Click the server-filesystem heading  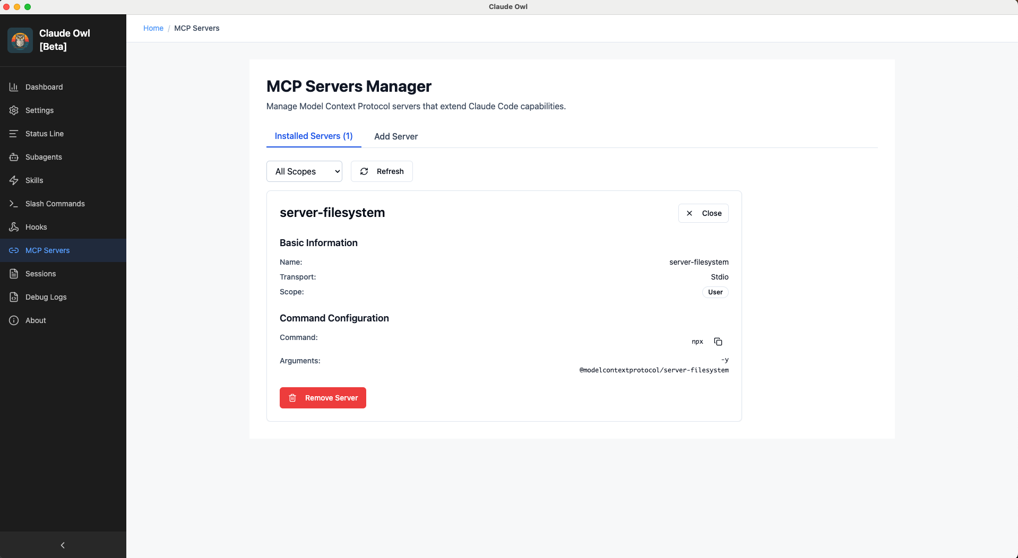[x=332, y=213]
